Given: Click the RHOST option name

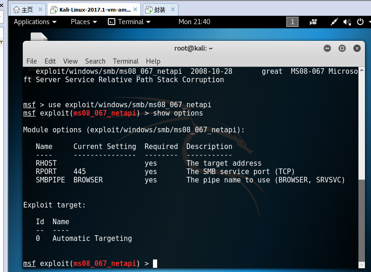Looking at the screenshot, I should coord(46,163).
